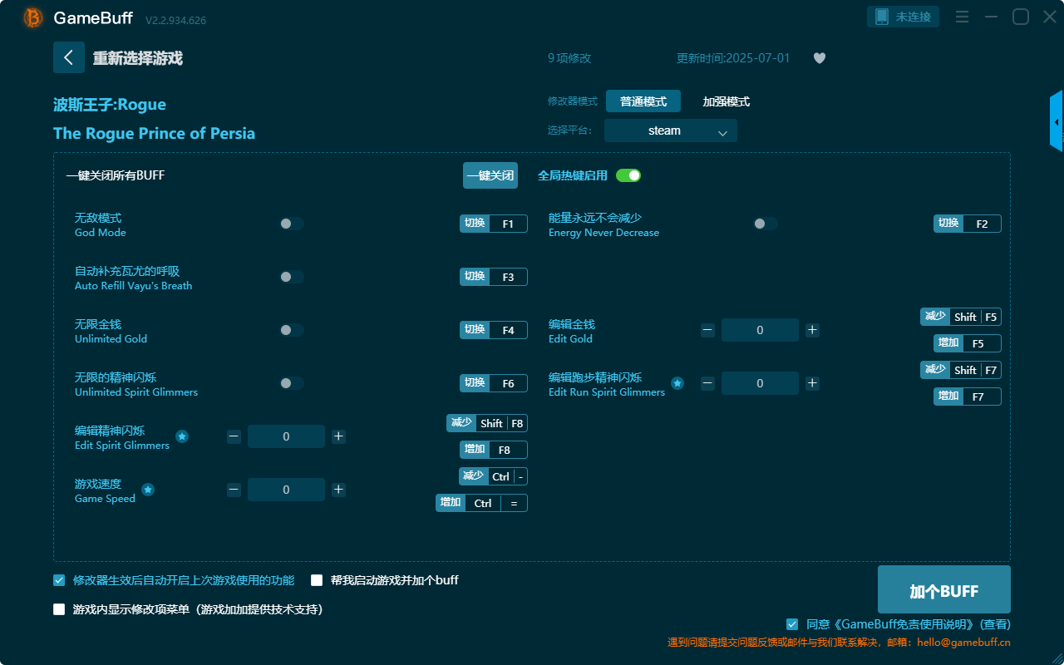The width and height of the screenshot is (1064, 665).
Task: Enable Energy Never Decrease switch
Action: (x=766, y=224)
